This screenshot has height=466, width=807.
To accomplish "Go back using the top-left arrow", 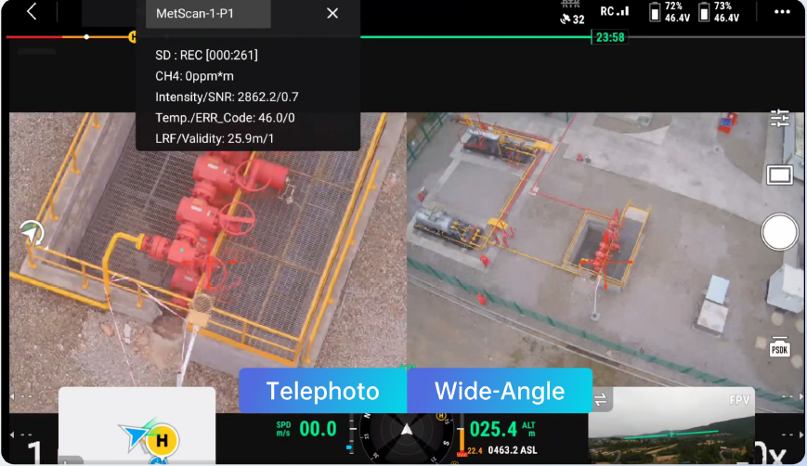I will tap(32, 12).
